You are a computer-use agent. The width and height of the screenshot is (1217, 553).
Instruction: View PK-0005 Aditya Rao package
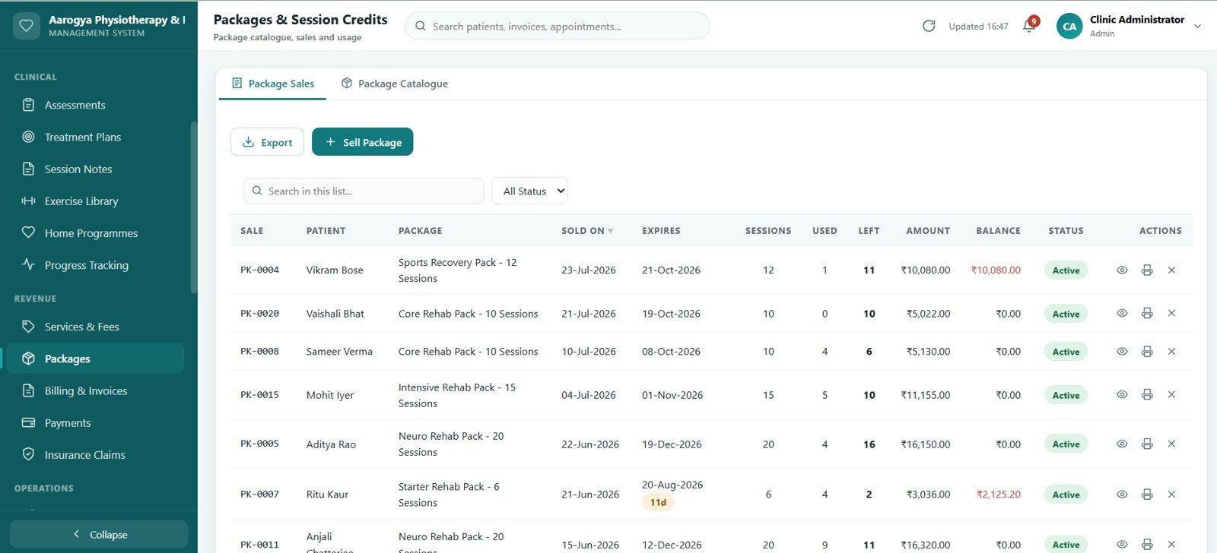[1122, 444]
